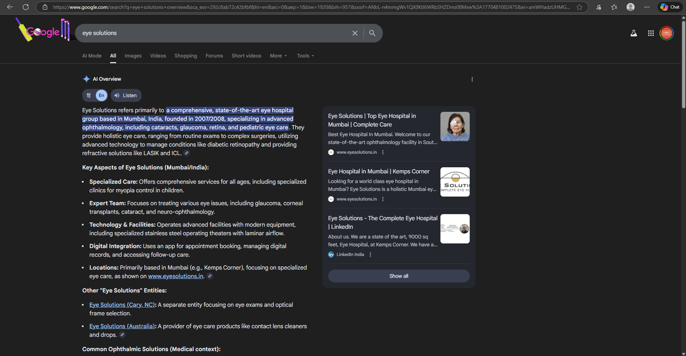686x356 pixels.
Task: Switch to the Images tab
Action: click(x=133, y=56)
